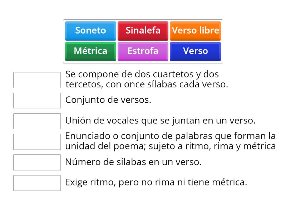Image resolution: width=286 pixels, height=214 pixels.
Task: Select the Soneto word tile
Action: click(90, 31)
